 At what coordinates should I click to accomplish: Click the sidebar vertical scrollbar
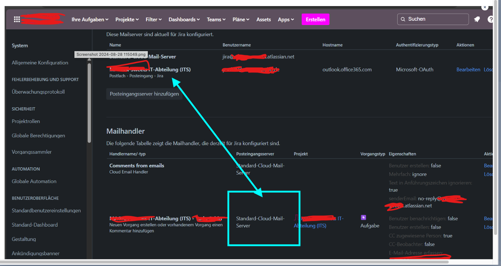point(89,102)
